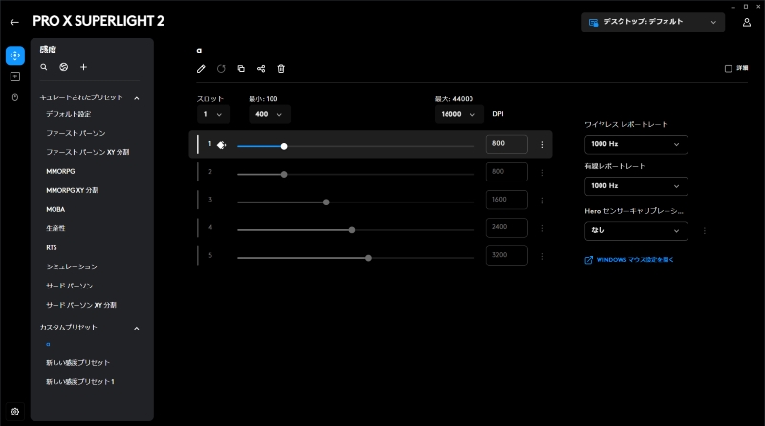Open settings gear at bottom left

click(x=15, y=412)
